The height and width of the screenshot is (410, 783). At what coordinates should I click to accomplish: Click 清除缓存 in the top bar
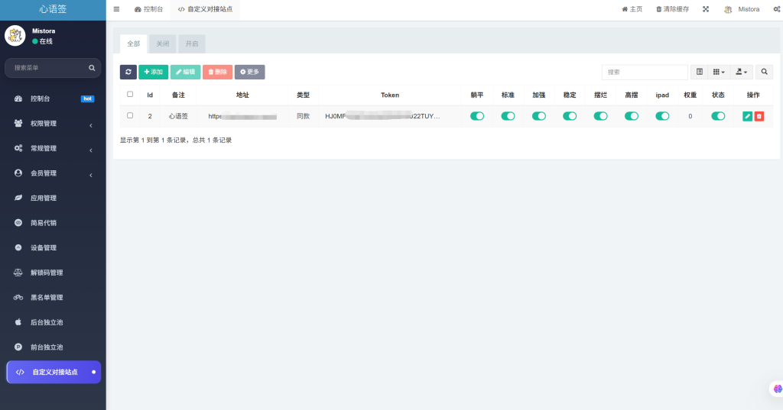point(672,9)
